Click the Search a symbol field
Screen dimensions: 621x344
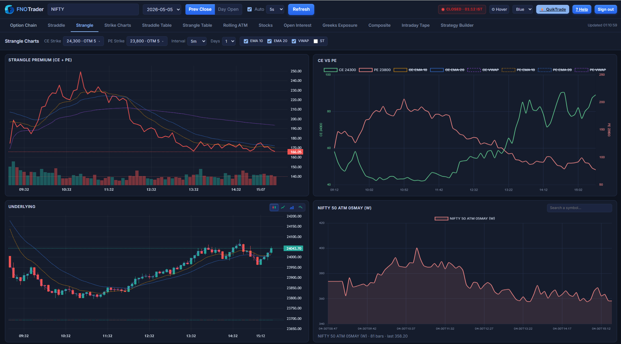pyautogui.click(x=579, y=208)
